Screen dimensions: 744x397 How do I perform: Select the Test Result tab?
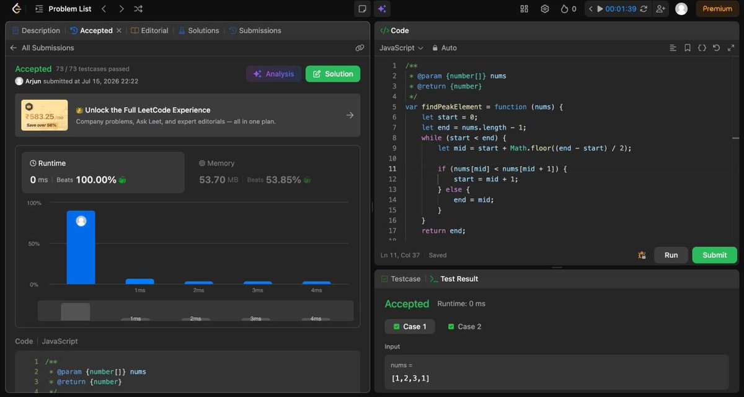pyautogui.click(x=454, y=279)
